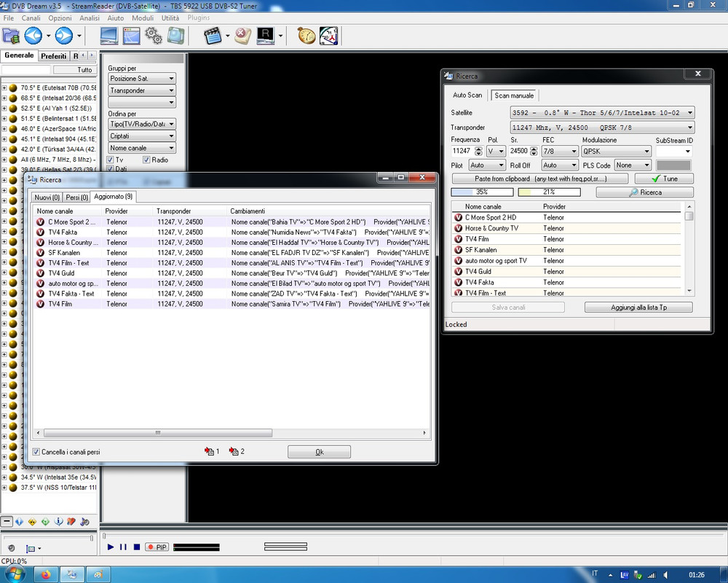Viewport: 728px width, 583px height.
Task: Click the green refresh diamond icon
Action: [x=45, y=522]
